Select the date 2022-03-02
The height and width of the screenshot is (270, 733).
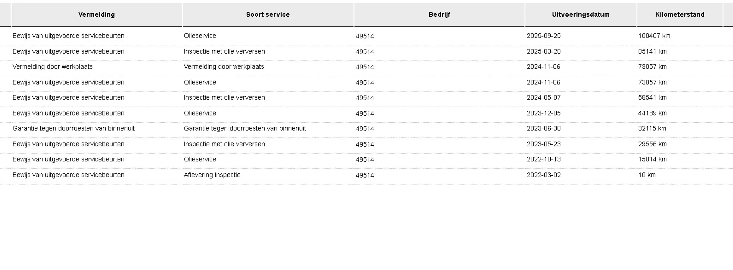click(x=543, y=175)
